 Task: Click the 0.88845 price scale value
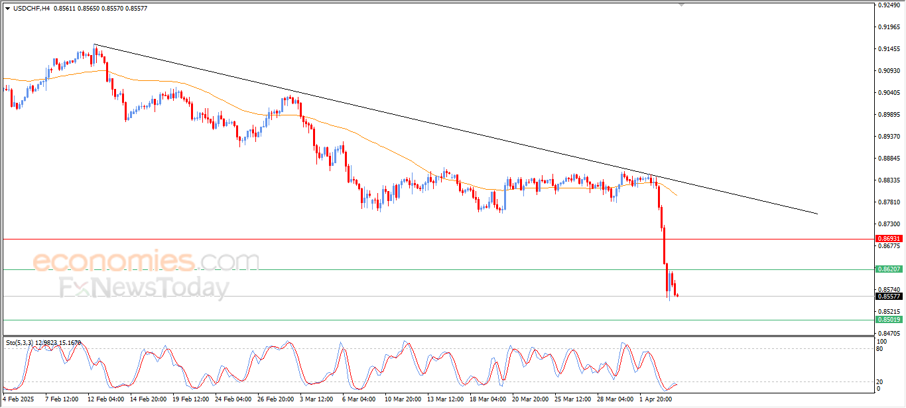click(889, 159)
